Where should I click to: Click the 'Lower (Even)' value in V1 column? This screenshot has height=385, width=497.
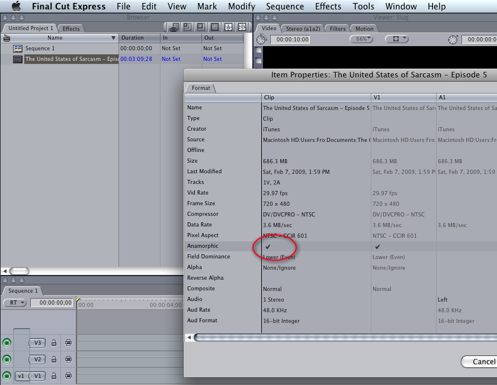coord(389,257)
